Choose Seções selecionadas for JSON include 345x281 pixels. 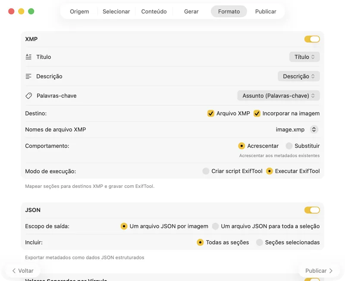coord(259,242)
